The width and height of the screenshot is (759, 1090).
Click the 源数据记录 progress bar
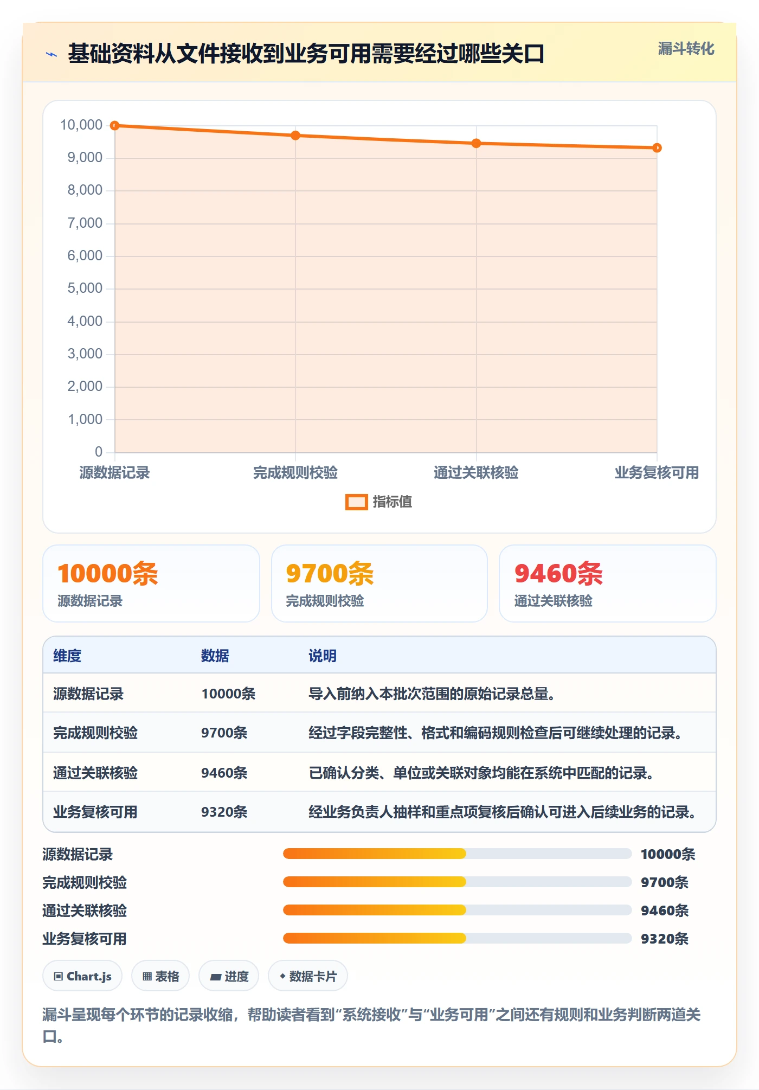coord(457,854)
